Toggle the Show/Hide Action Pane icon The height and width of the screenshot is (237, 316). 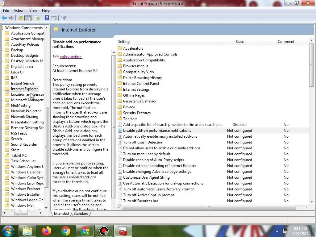point(54,18)
